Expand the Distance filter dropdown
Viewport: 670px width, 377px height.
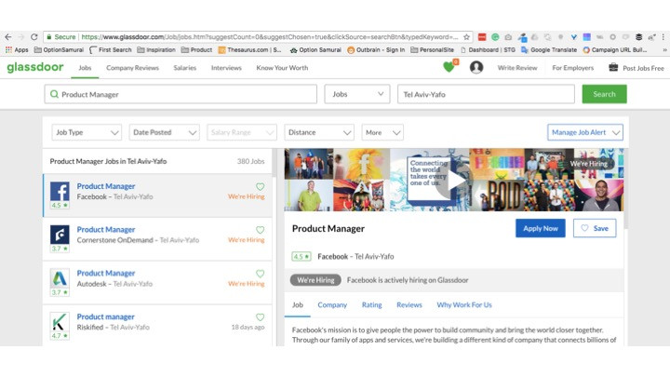pyautogui.click(x=319, y=132)
